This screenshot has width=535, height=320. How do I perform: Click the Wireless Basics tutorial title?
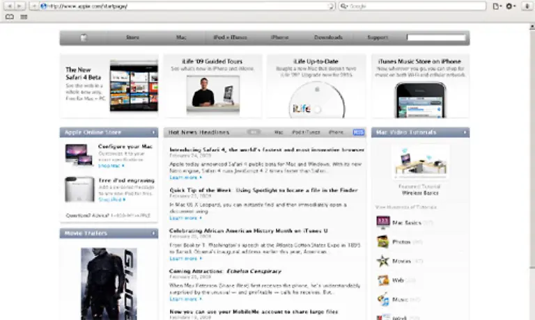(x=420, y=193)
